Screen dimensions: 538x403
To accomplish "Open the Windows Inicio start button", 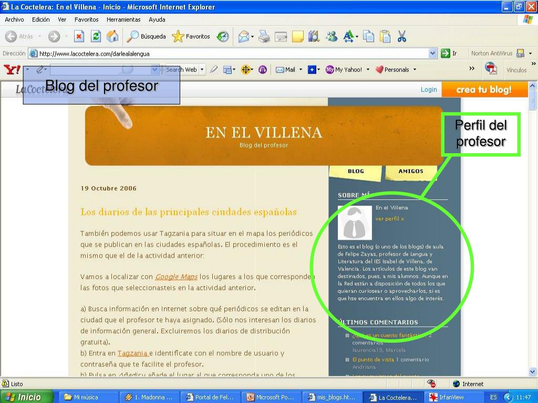I will [x=26, y=397].
